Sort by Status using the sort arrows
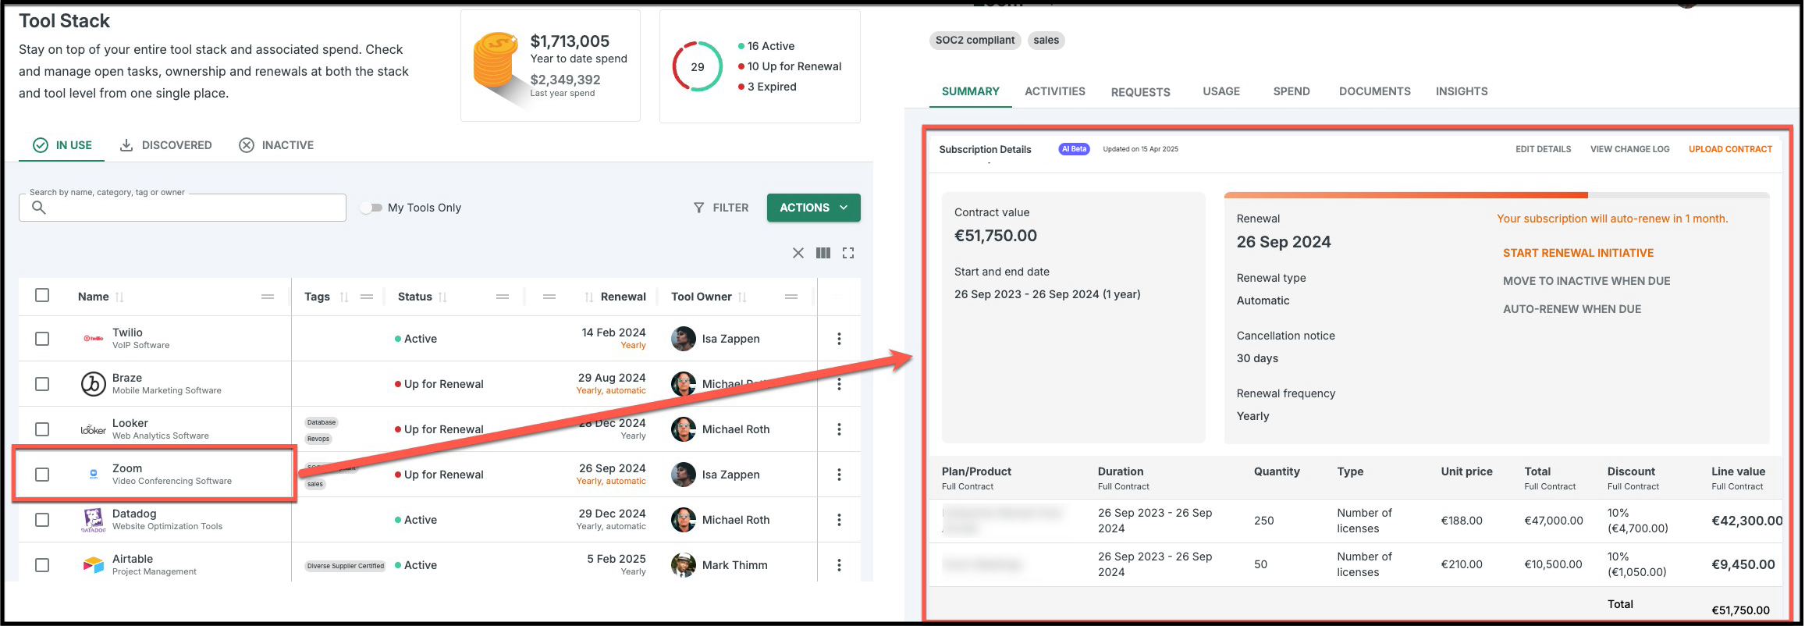Viewport: 1805px width, 626px height. [442, 297]
